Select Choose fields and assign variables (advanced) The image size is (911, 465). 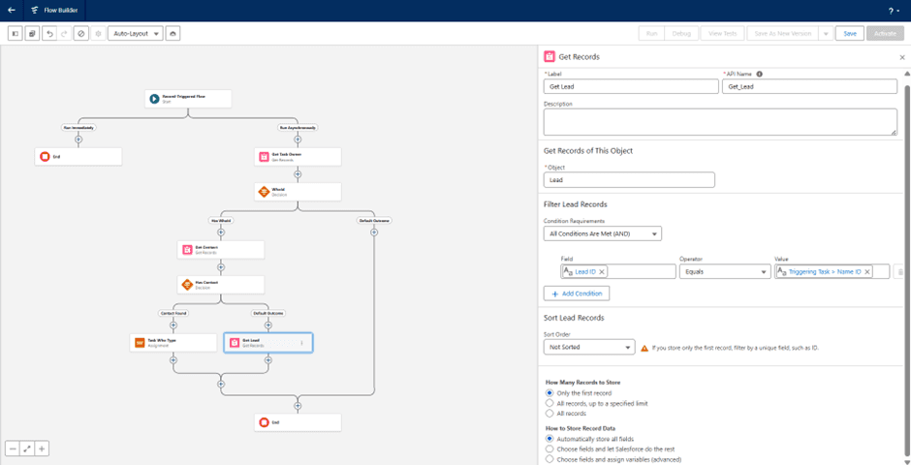550,459
